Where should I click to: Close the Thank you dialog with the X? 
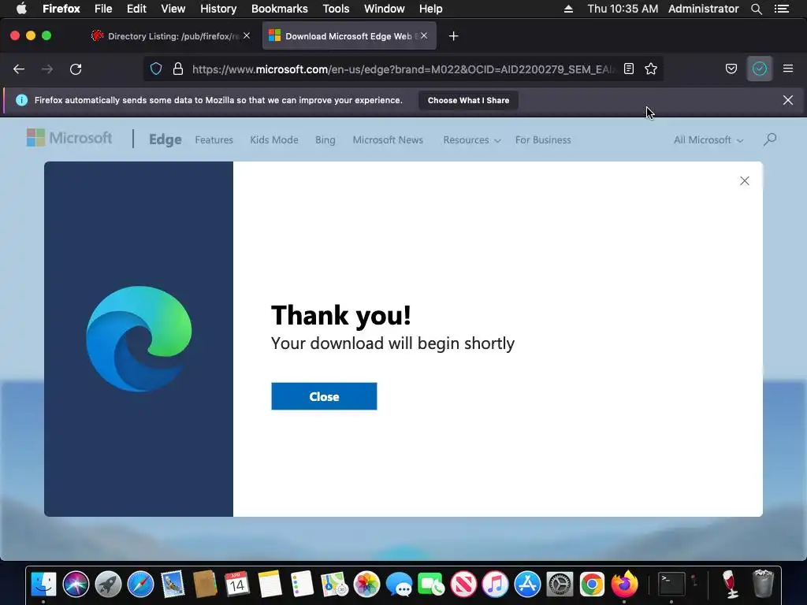[745, 180]
